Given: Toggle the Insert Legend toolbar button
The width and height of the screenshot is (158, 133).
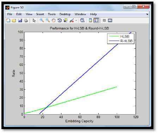Looking at the screenshot, I should click(x=96, y=20).
